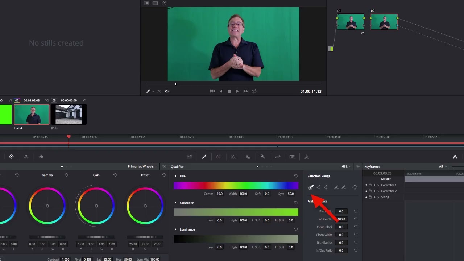This screenshot has height=261, width=464.
Task: Toggle lock on Corrector 1 track
Action: [x=370, y=185]
